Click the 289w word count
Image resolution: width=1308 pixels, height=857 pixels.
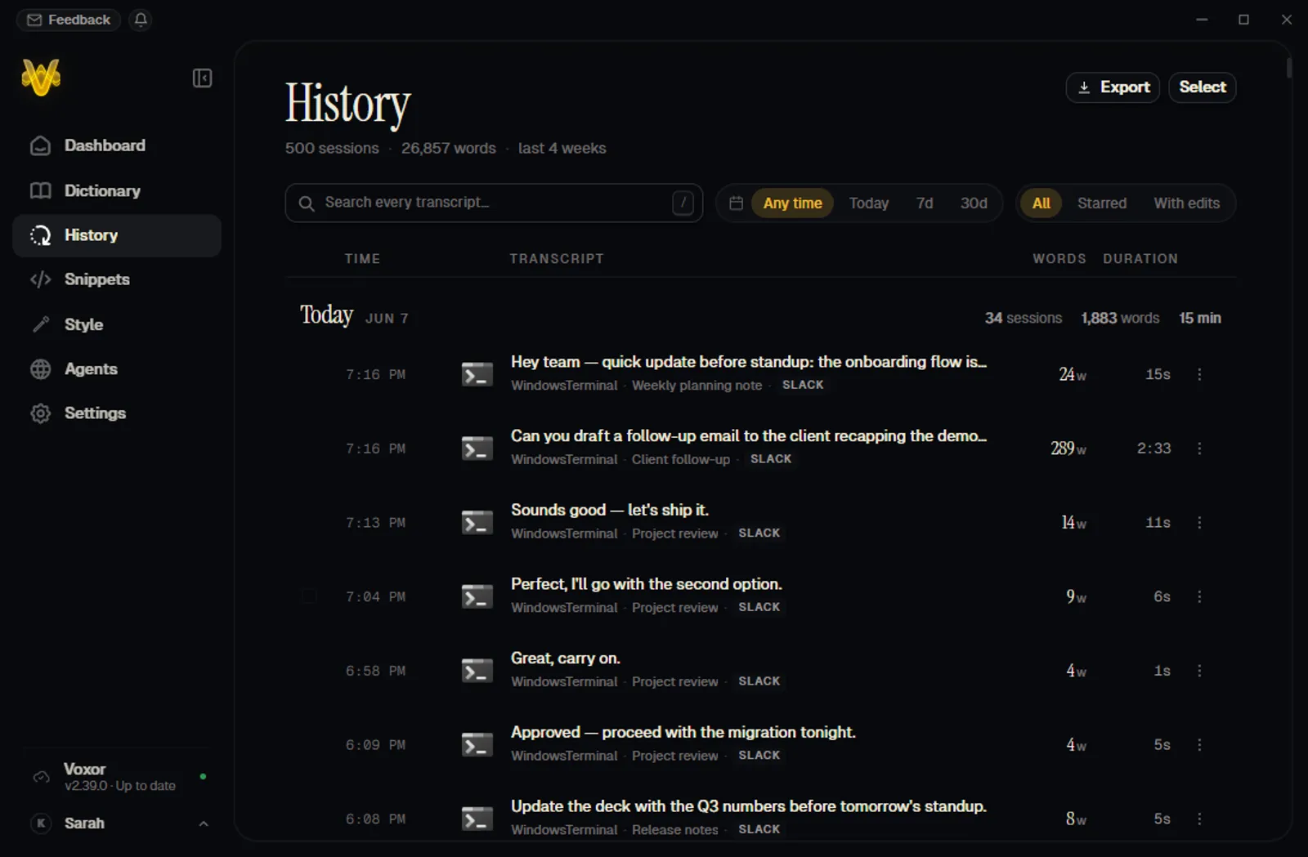click(x=1068, y=449)
